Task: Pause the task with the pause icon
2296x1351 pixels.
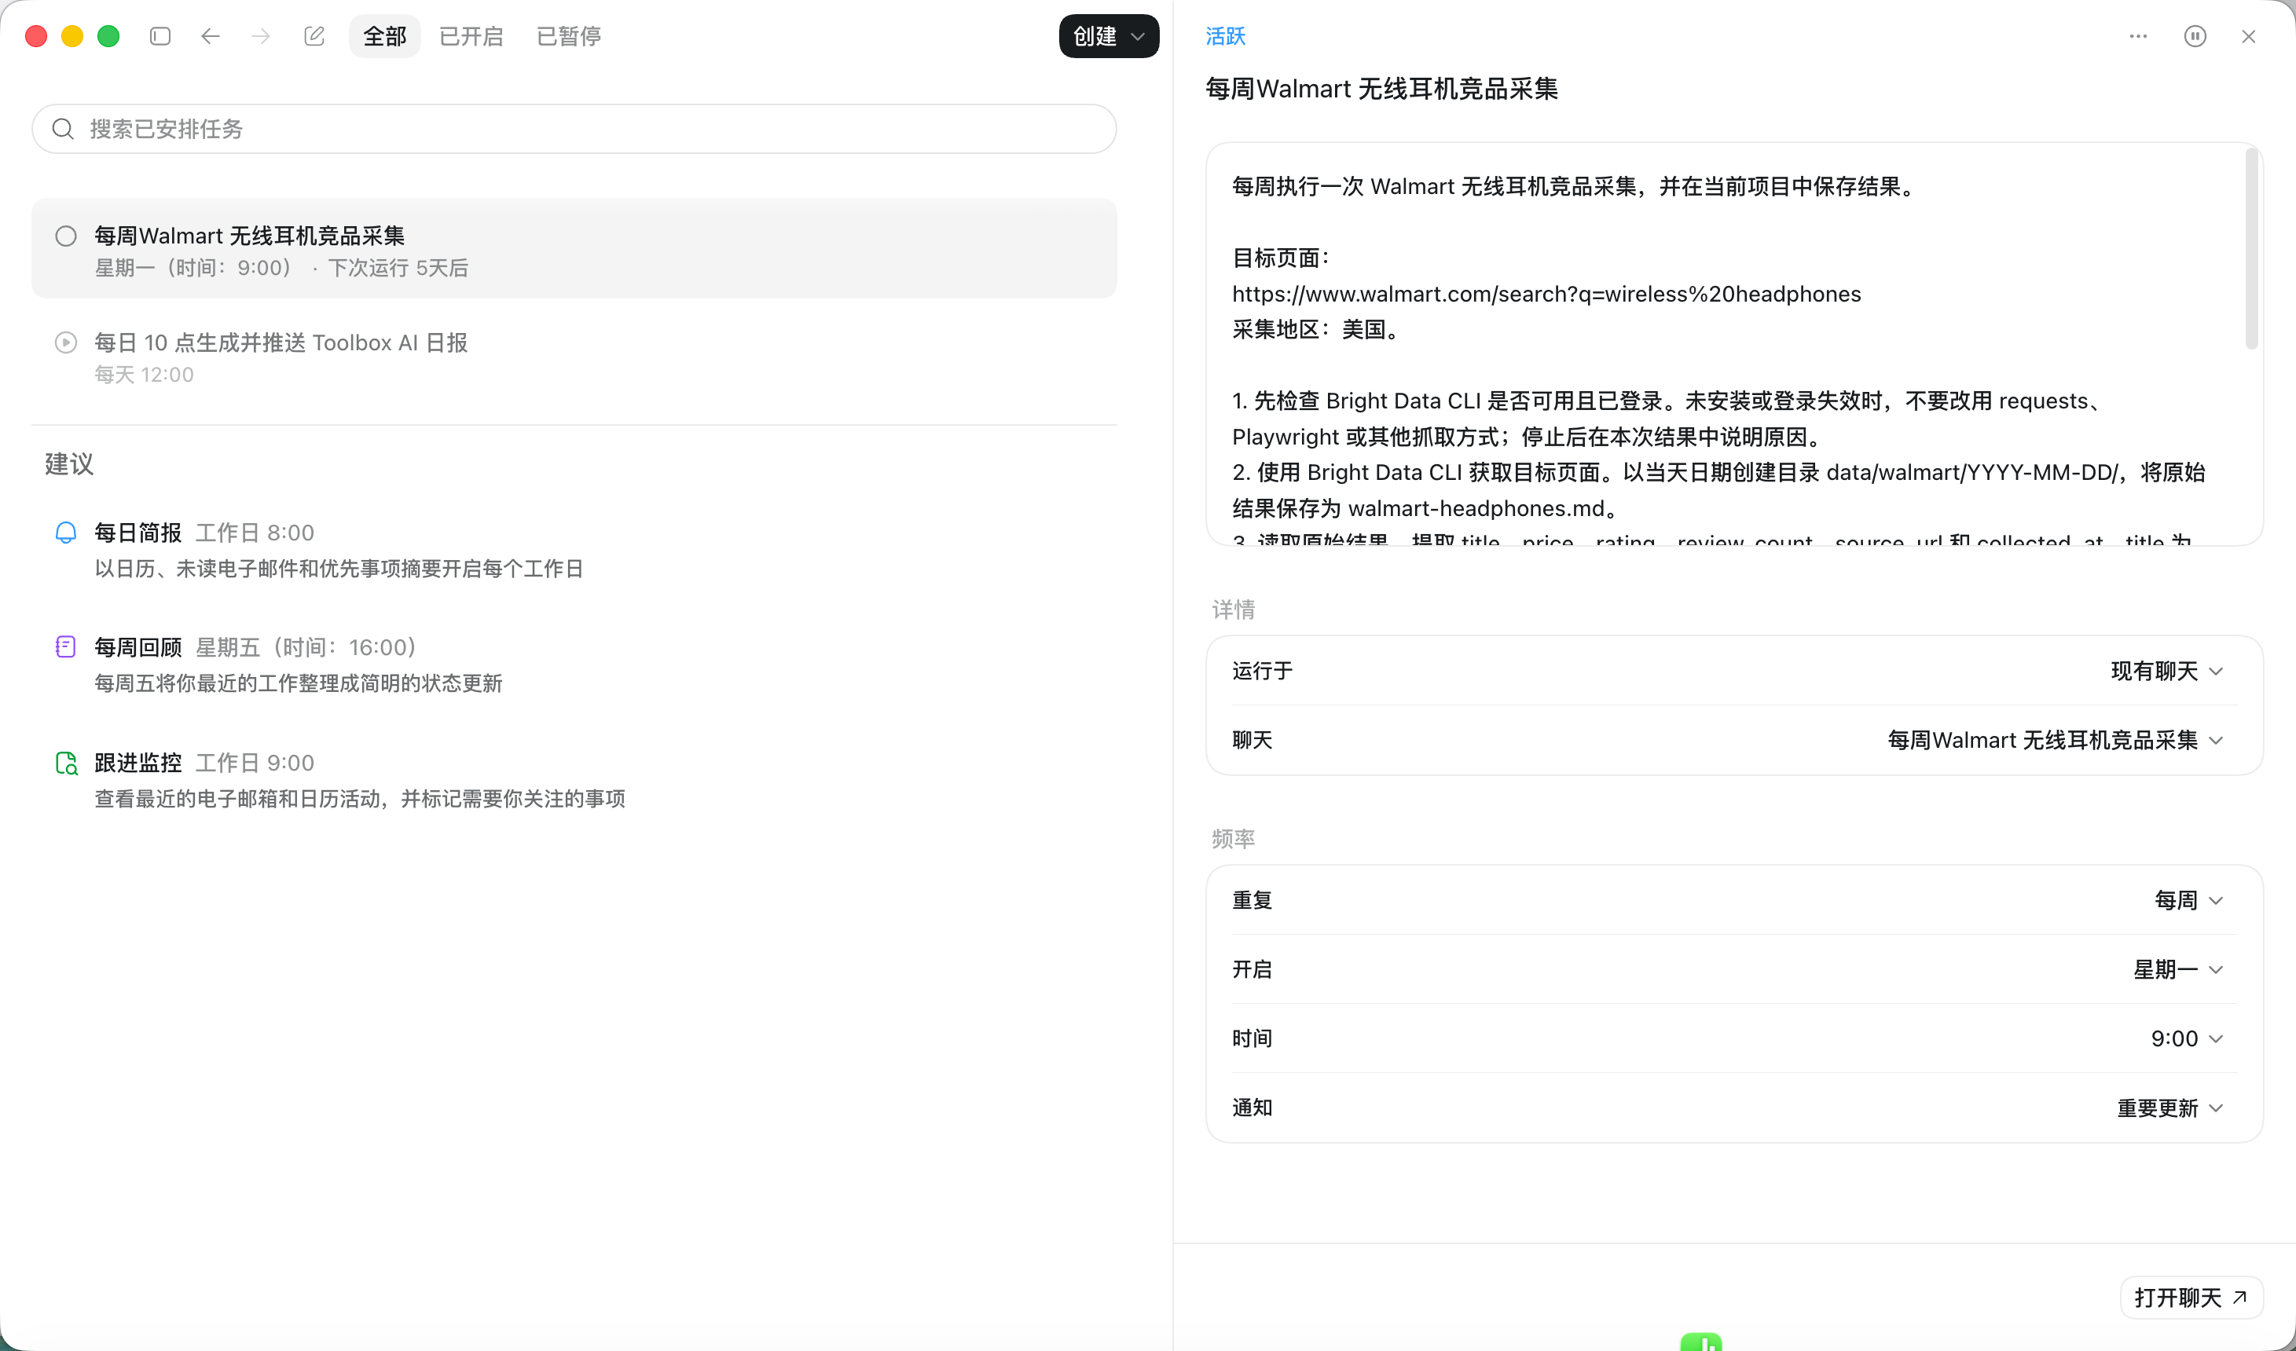Action: [2195, 36]
